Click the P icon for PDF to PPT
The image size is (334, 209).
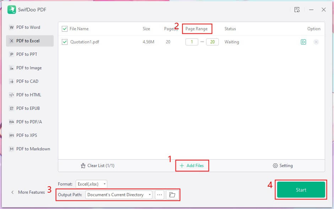(12, 54)
